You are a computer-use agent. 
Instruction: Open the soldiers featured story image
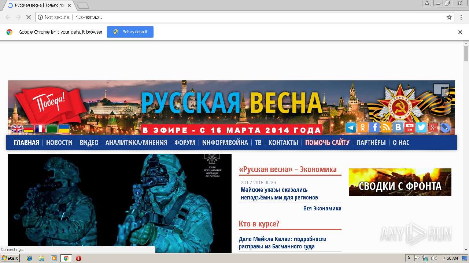pyautogui.click(x=120, y=203)
